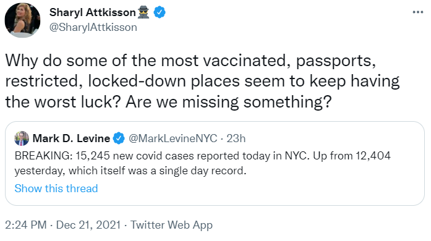The width and height of the screenshot is (431, 241).
Task: Open the @MarkLevineNYC handle
Action: point(173,138)
